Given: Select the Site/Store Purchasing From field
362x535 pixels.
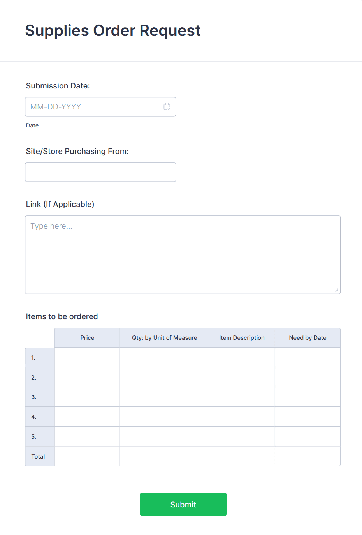Looking at the screenshot, I should pos(100,172).
